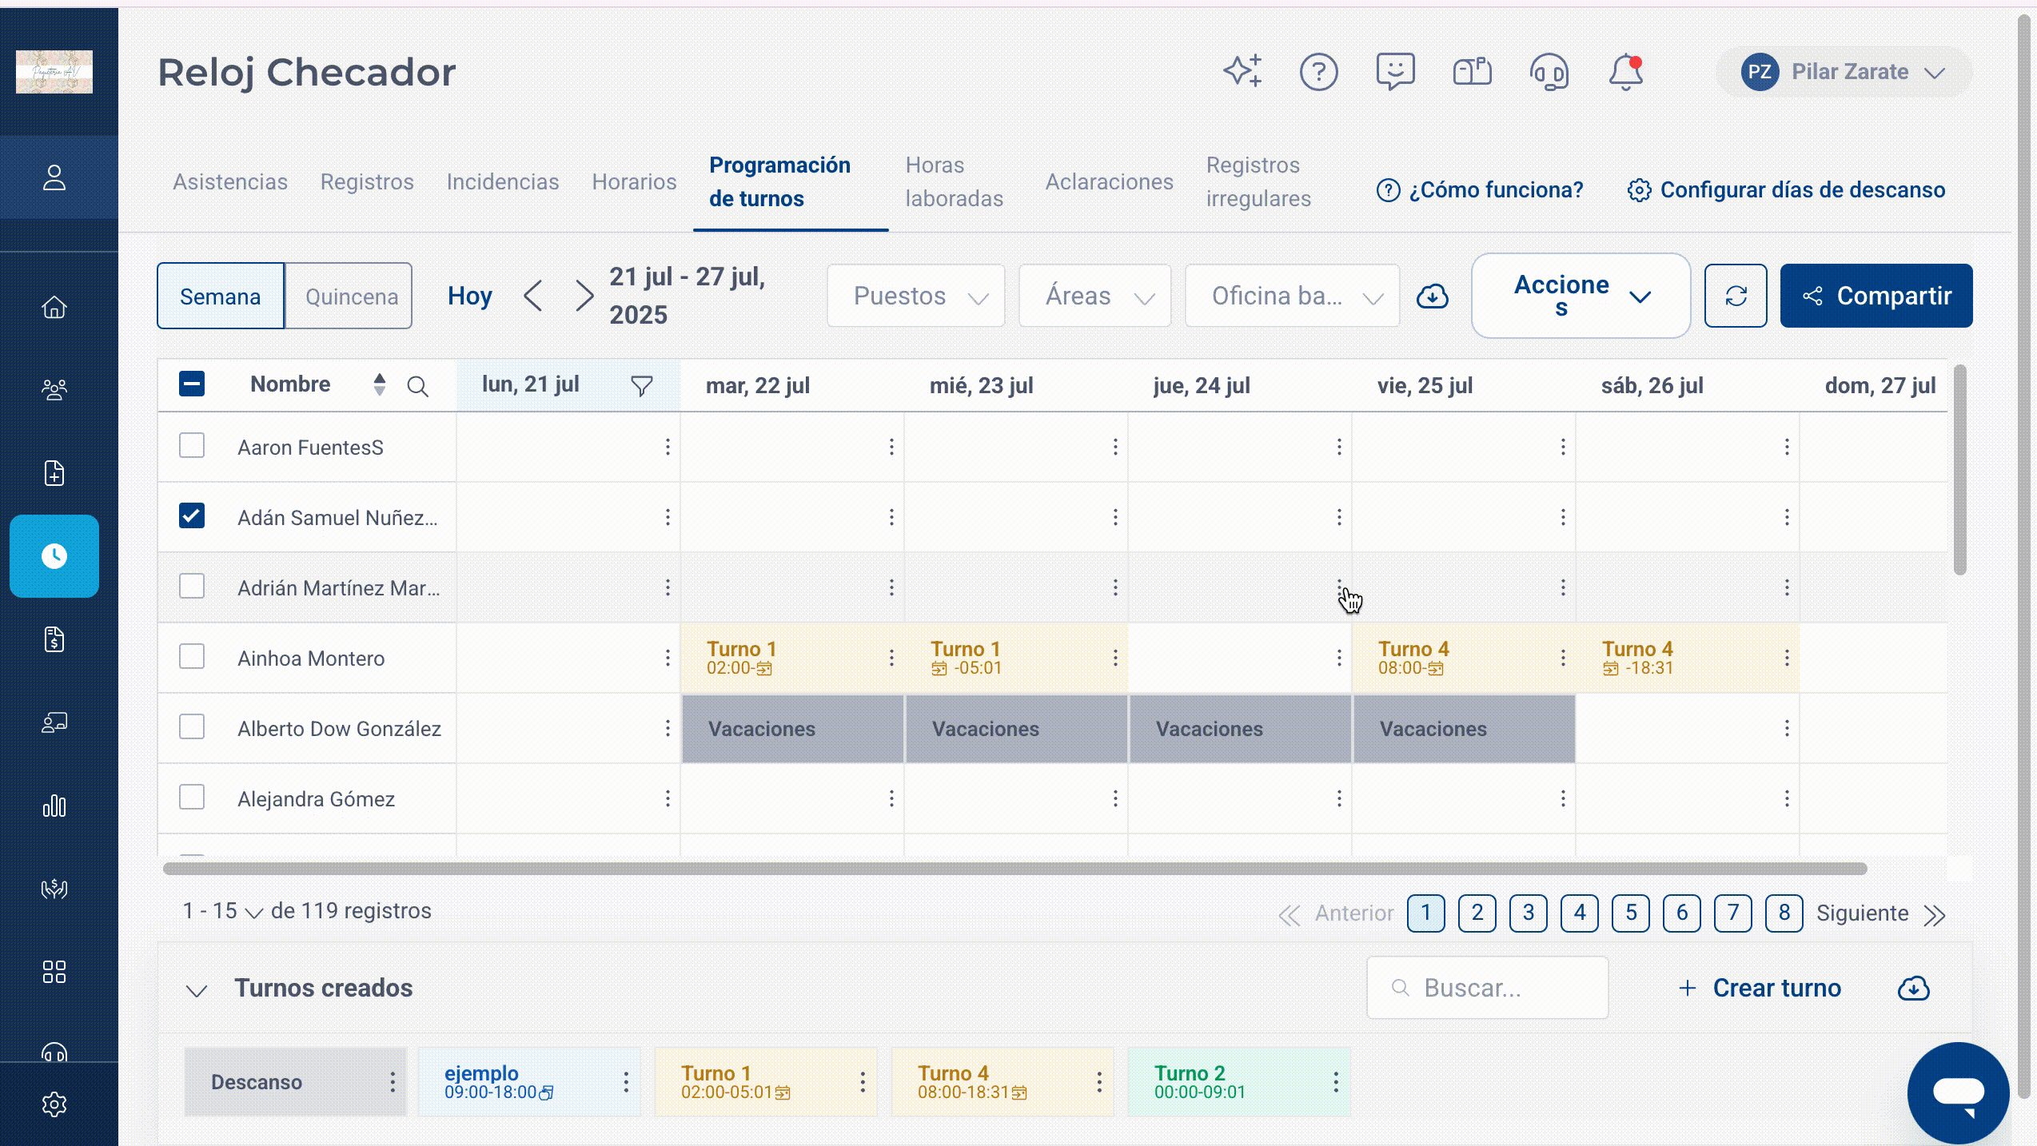Open the settings gear in left sidebar
This screenshot has height=1146, width=2037.
click(x=54, y=1104)
